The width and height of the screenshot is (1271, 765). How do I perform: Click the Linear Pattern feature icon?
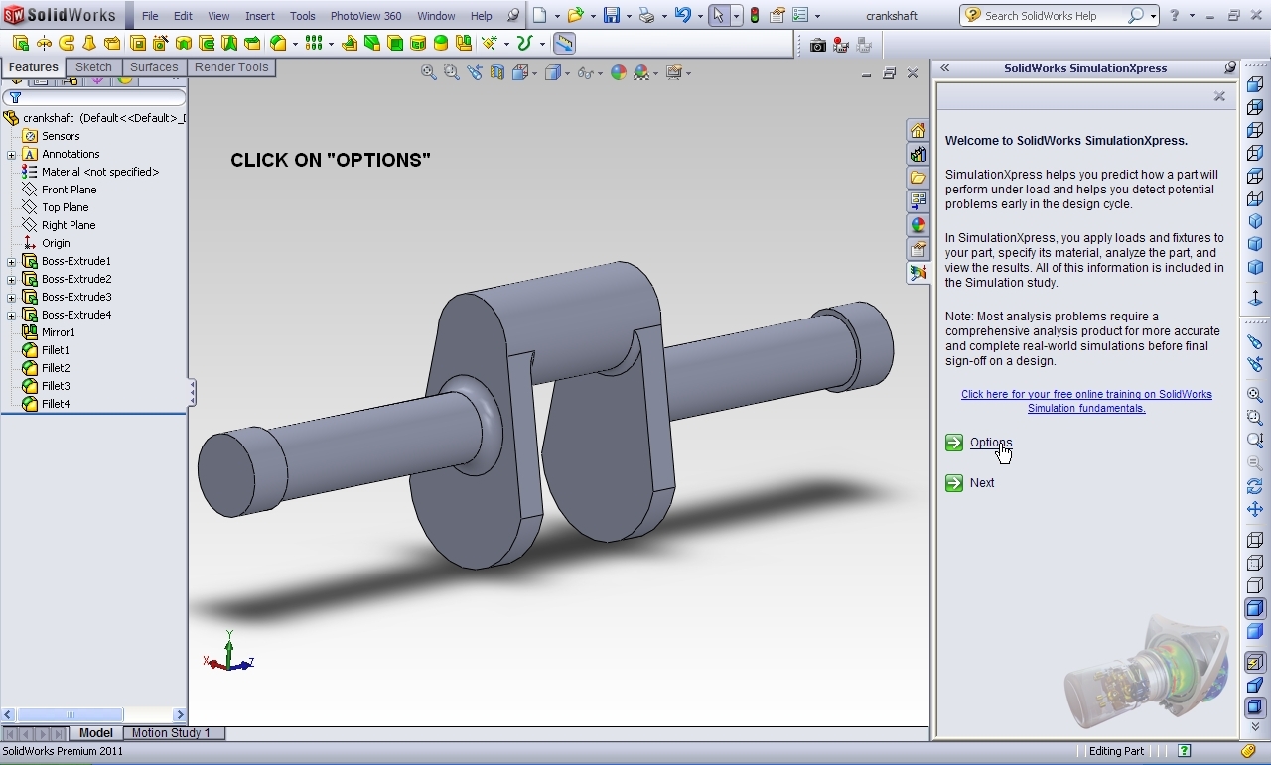click(x=314, y=43)
